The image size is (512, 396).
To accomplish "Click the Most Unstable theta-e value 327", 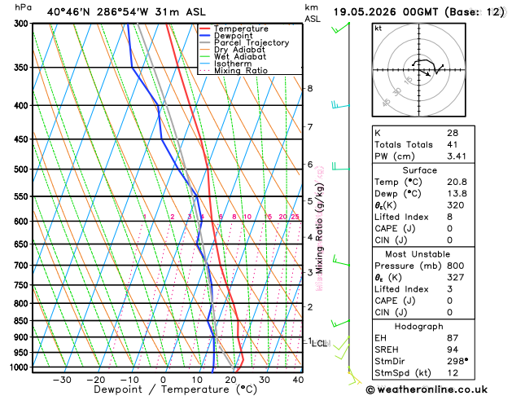I will click(x=456, y=277).
